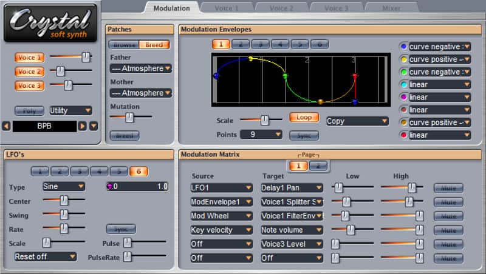Mute the LFO1 modulation row
This screenshot has height=274, width=486.
click(448, 188)
